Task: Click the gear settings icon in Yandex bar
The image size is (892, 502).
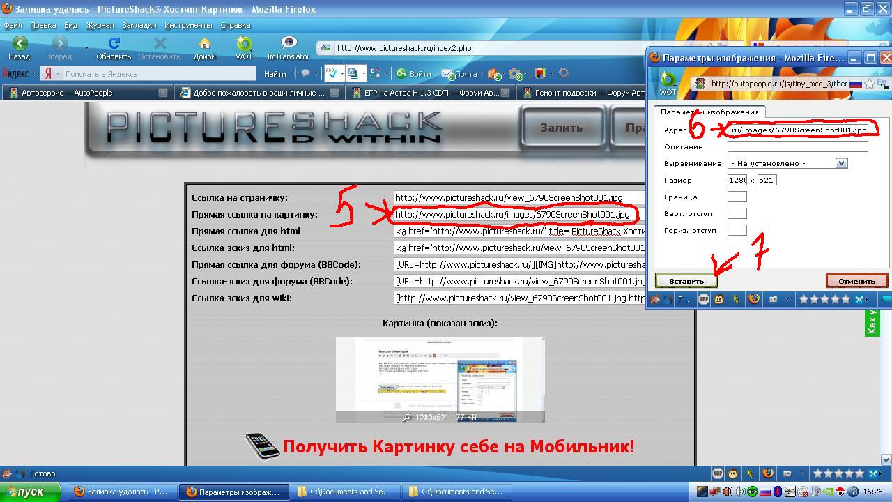Action: 564,73
